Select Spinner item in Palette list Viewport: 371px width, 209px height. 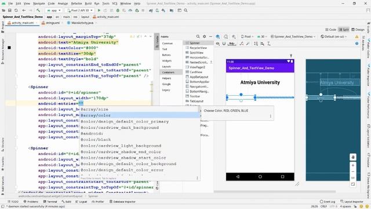coord(199,43)
